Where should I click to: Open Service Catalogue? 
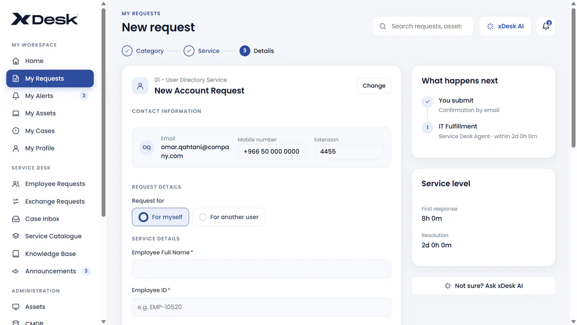pos(50,236)
